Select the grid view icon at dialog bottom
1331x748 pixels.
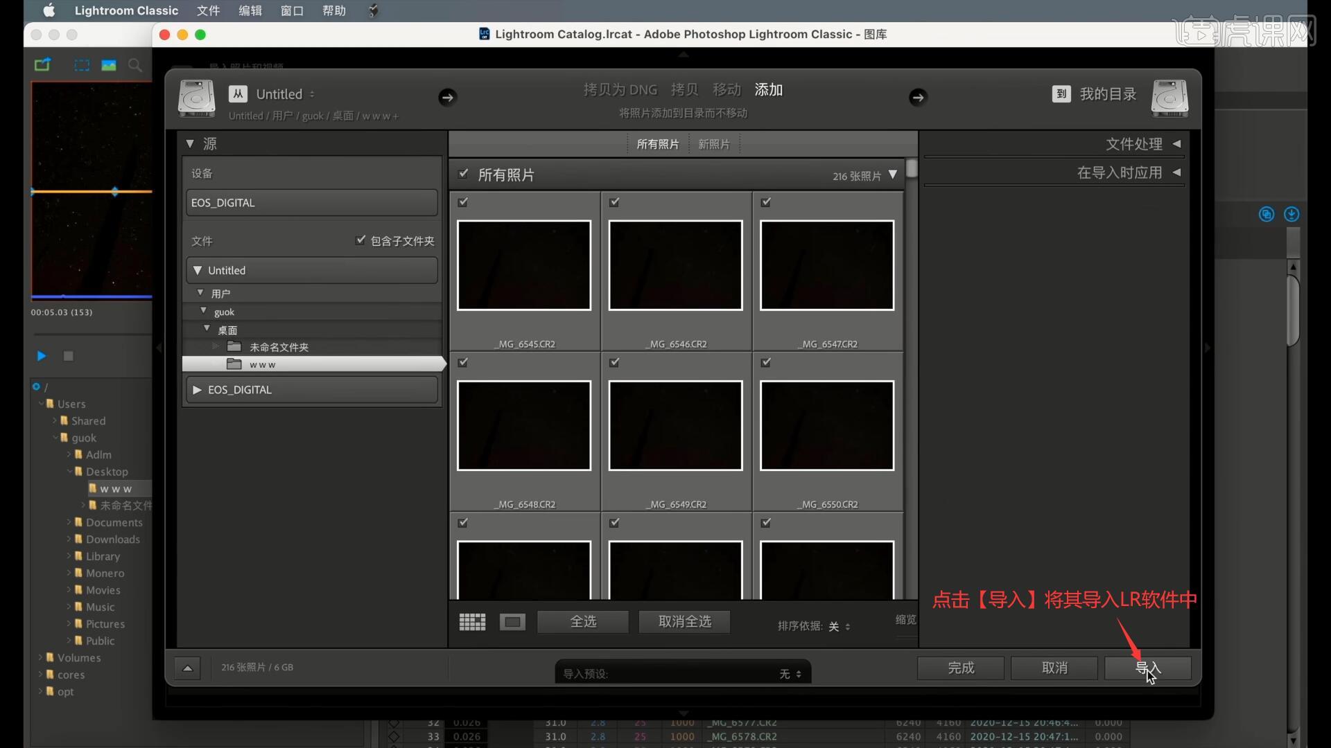[x=471, y=621]
